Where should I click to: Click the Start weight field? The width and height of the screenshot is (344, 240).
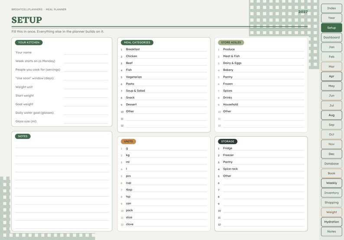(x=86, y=96)
